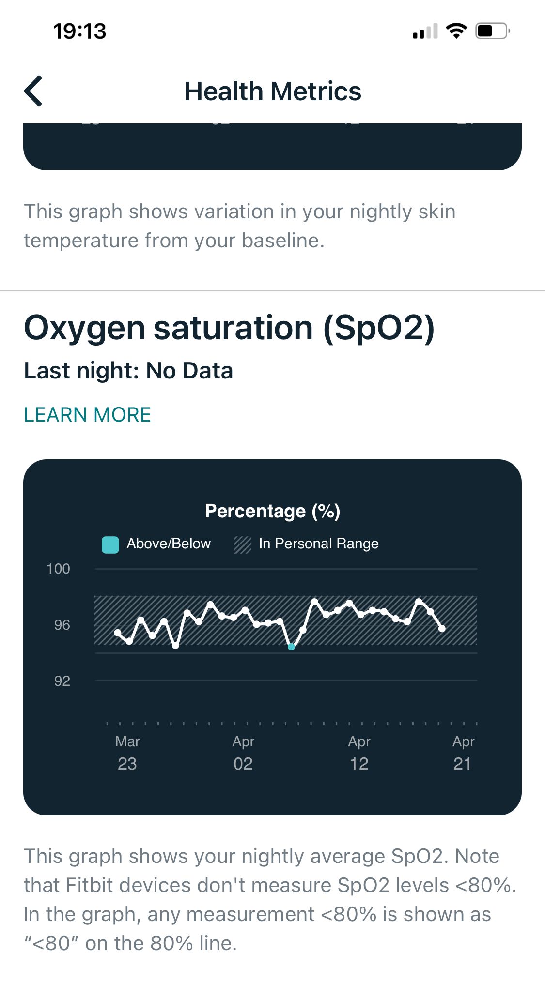Tap the cellular signal bars icon
Screen dimensions: 545x983
pyautogui.click(x=425, y=31)
